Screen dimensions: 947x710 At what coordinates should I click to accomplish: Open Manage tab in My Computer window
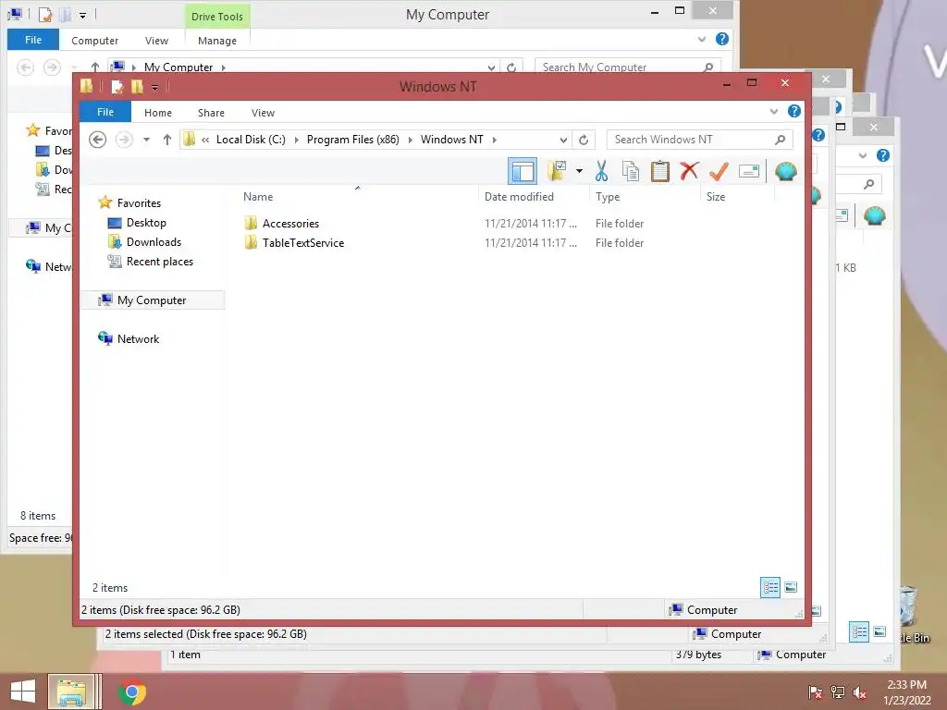click(216, 41)
